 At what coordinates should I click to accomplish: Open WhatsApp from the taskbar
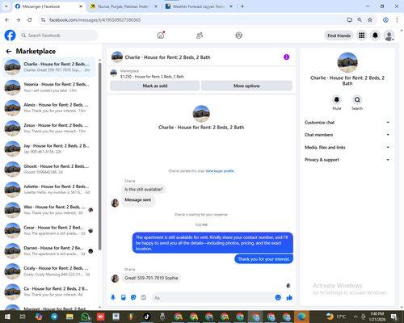[x=85, y=317]
